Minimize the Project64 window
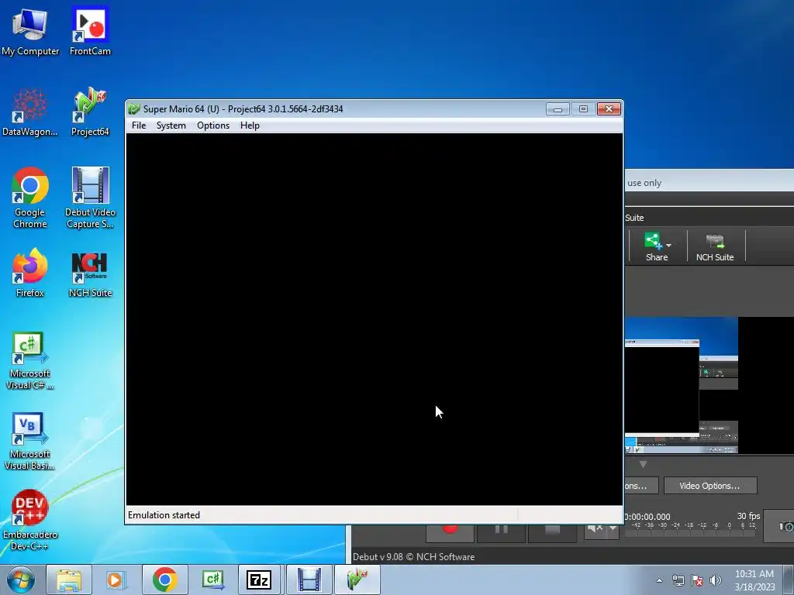This screenshot has width=794, height=595. pyautogui.click(x=558, y=108)
